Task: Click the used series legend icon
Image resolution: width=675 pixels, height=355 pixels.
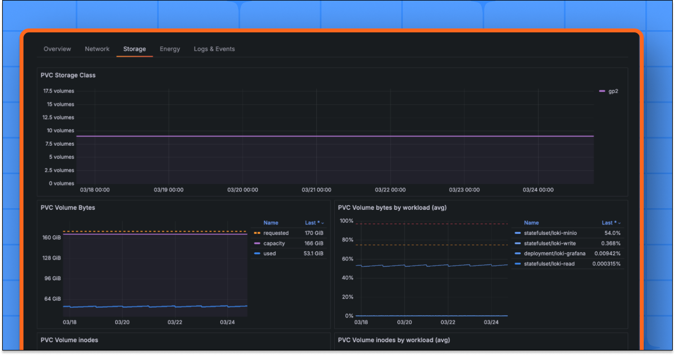Action: pyautogui.click(x=257, y=253)
